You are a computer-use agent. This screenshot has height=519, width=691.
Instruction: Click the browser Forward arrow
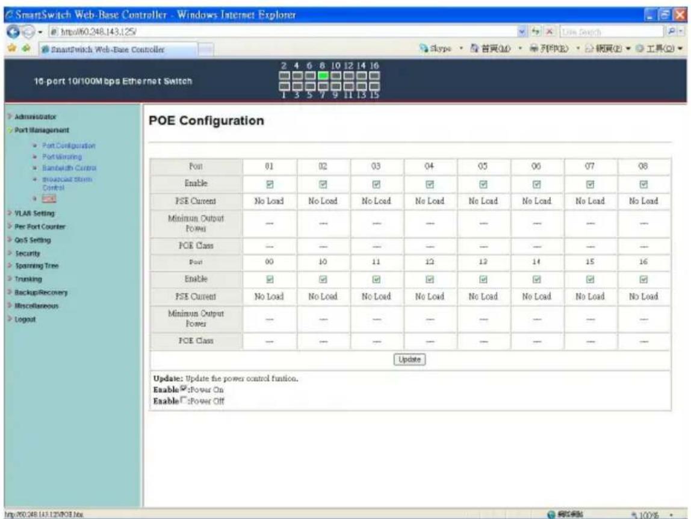pos(29,32)
